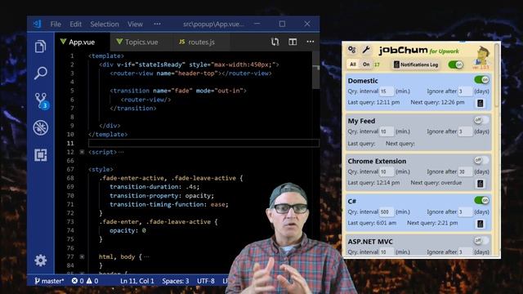523x294 pixels.
Task: Click the errors count icon in the status bar
Action: click(x=74, y=281)
